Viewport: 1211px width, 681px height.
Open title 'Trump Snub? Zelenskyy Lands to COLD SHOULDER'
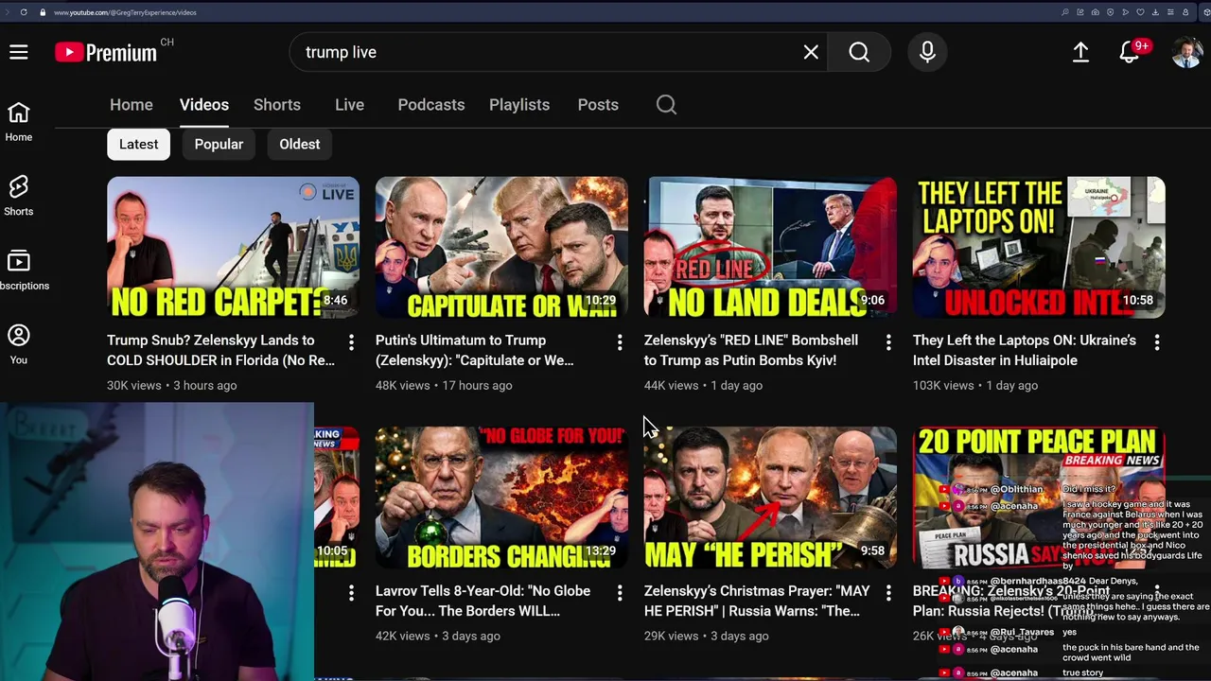[220, 350]
